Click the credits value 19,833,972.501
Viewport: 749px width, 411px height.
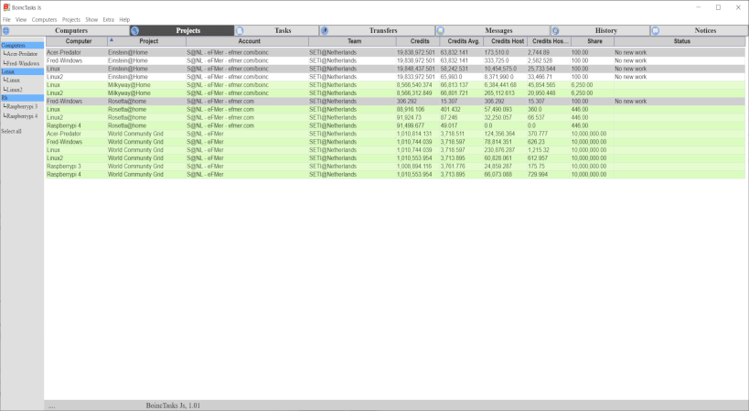(416, 77)
